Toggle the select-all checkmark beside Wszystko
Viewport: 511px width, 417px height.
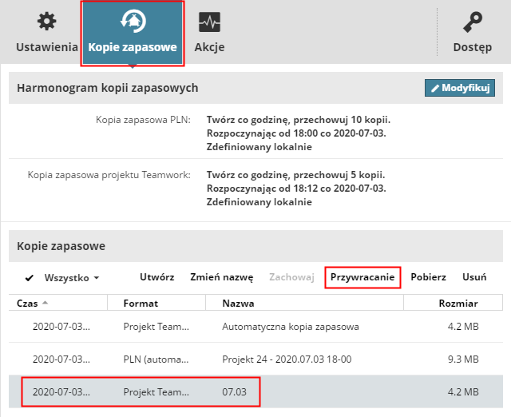[30, 278]
